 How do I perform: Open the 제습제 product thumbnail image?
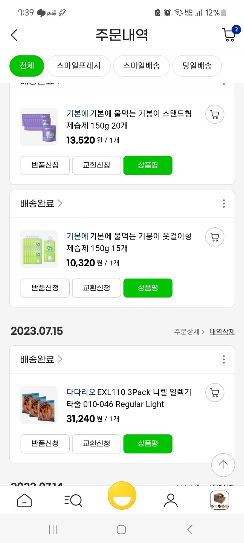[x=39, y=249]
